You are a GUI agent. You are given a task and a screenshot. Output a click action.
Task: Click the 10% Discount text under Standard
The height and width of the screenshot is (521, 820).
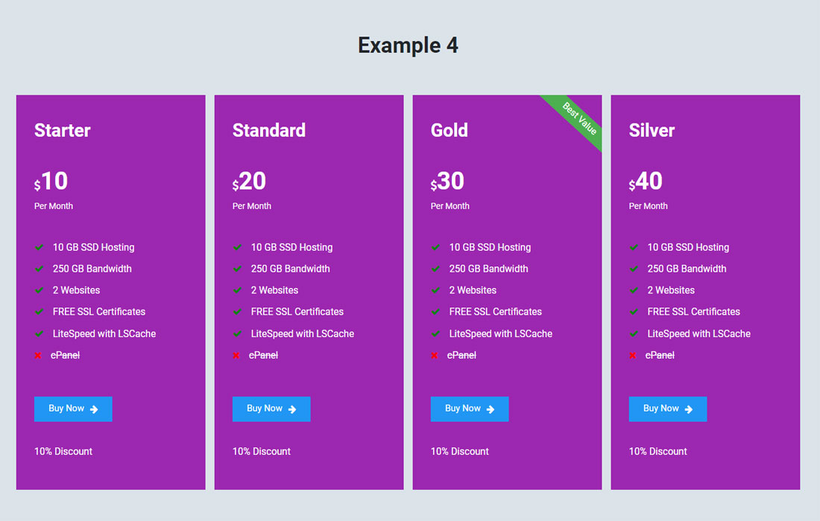click(262, 451)
